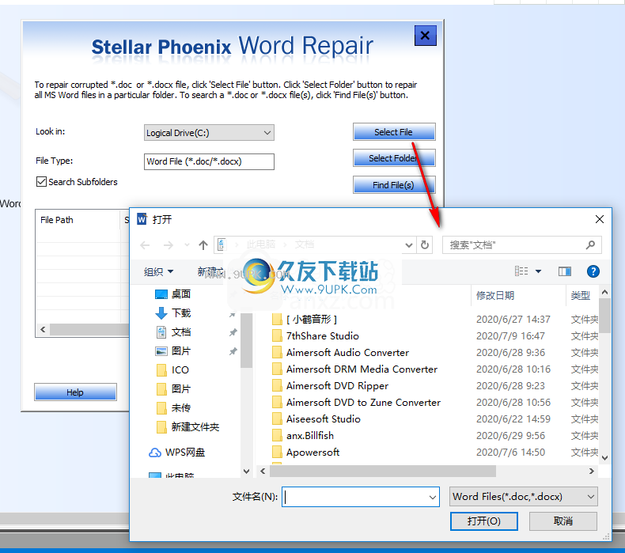Select WPS网盘 in navigation pane

click(x=185, y=453)
